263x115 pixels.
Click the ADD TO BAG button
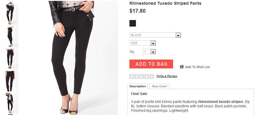[x=151, y=64]
